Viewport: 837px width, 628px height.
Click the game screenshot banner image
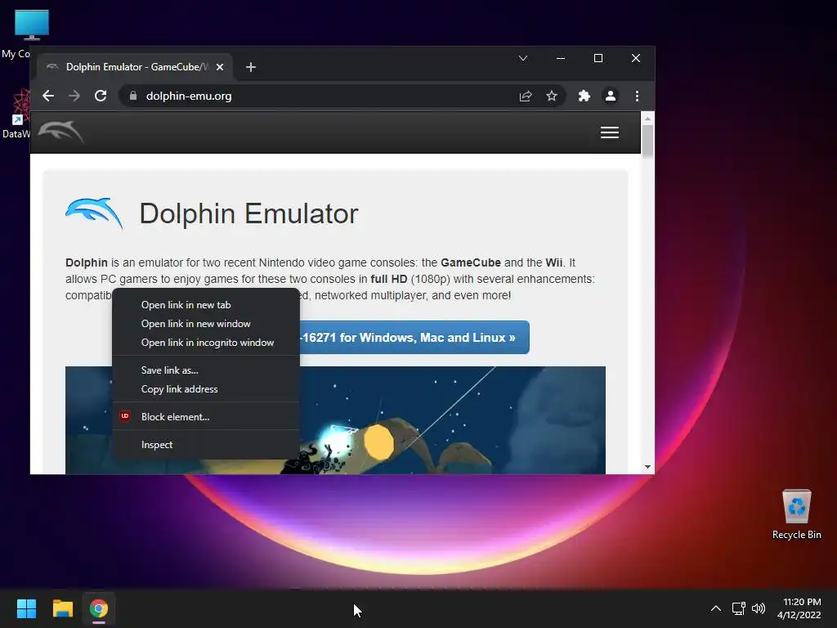point(453,419)
